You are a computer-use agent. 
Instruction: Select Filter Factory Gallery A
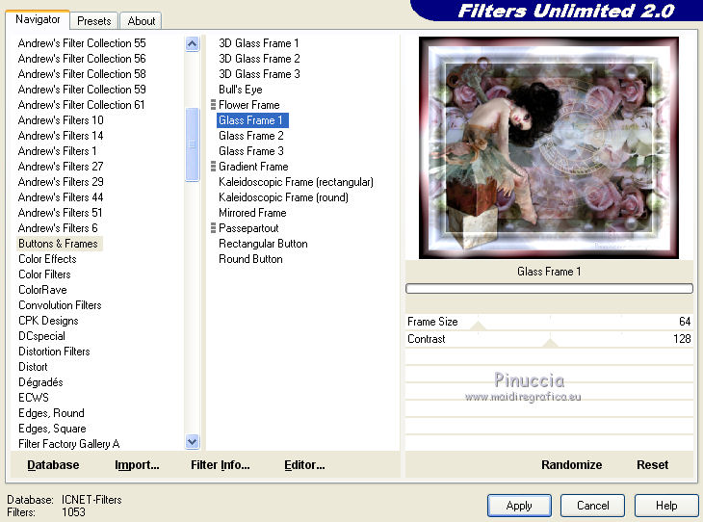[x=69, y=444]
